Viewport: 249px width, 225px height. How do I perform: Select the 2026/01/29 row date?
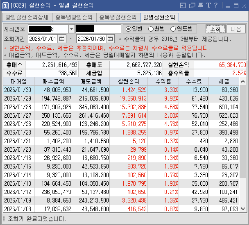[x=18, y=99]
